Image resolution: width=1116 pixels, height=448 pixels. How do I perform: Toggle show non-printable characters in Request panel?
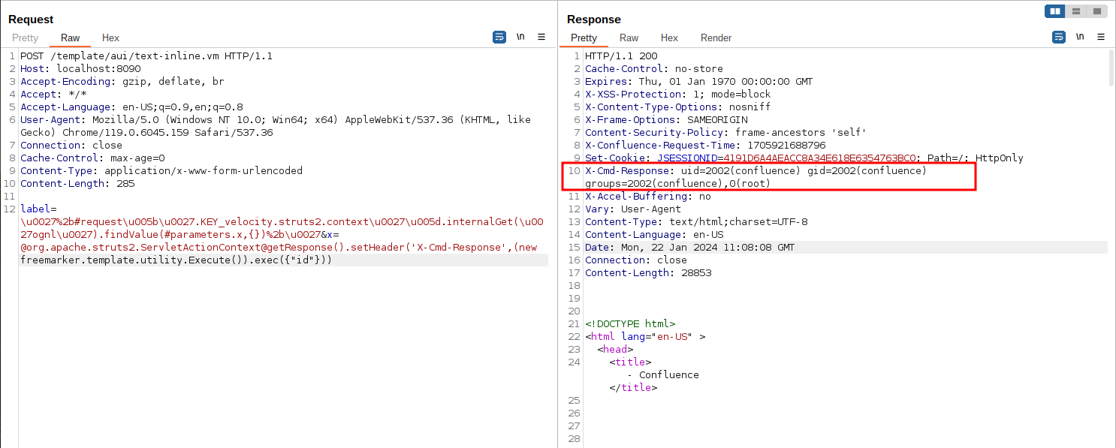click(520, 37)
